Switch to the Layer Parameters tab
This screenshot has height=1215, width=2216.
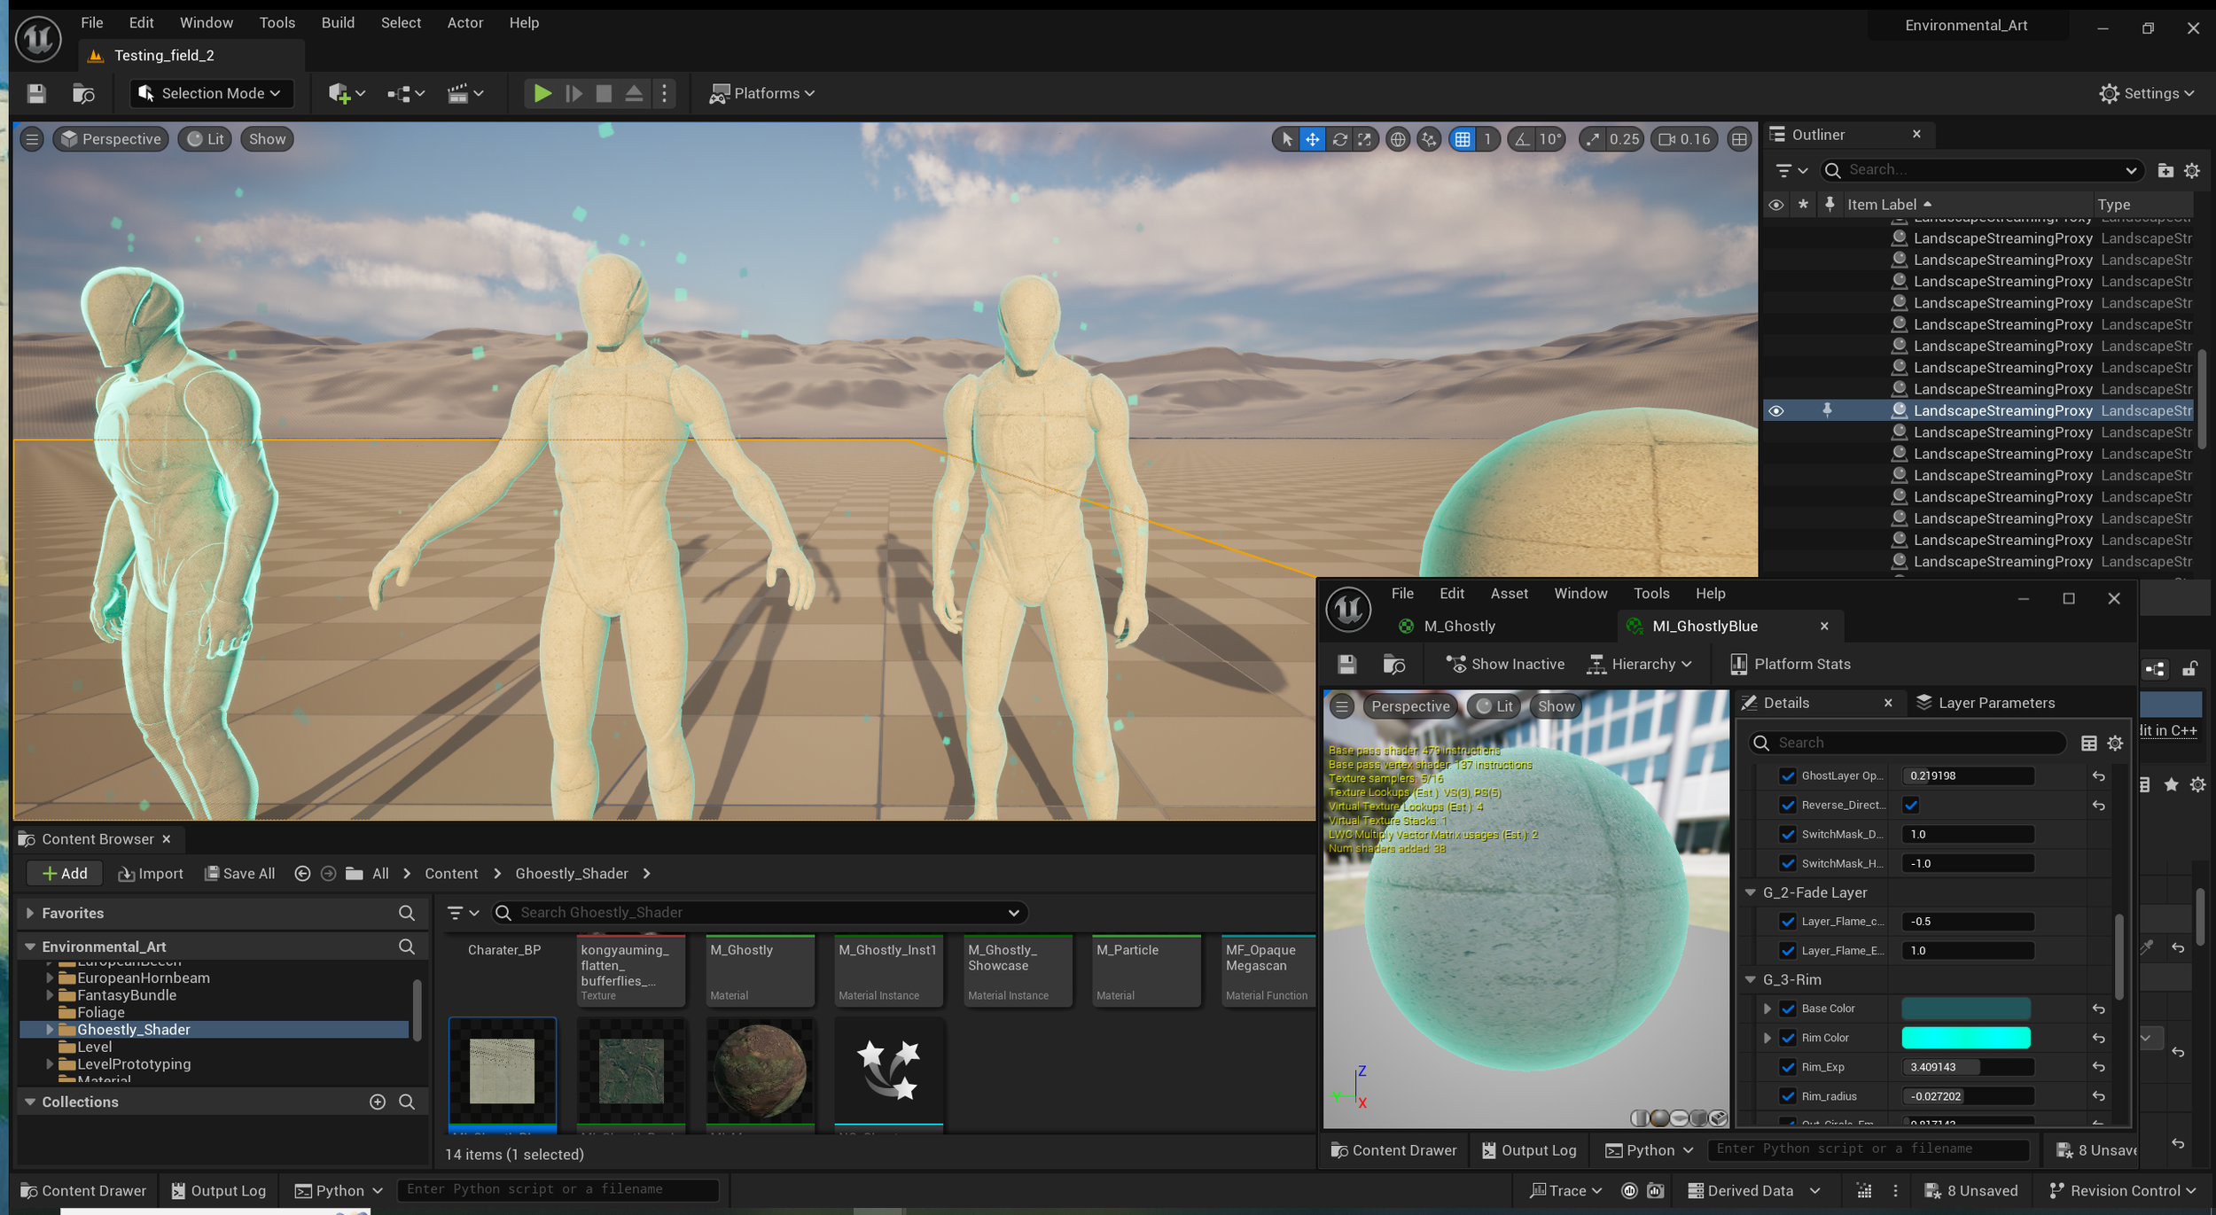tap(1985, 703)
